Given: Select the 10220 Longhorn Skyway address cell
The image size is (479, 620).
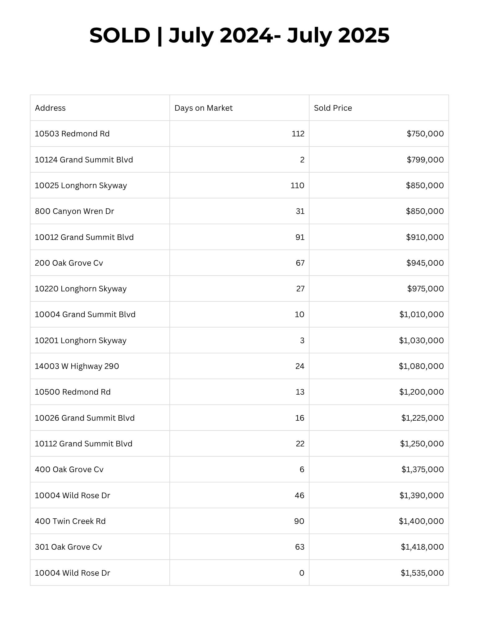Looking at the screenshot, I should click(81, 289).
